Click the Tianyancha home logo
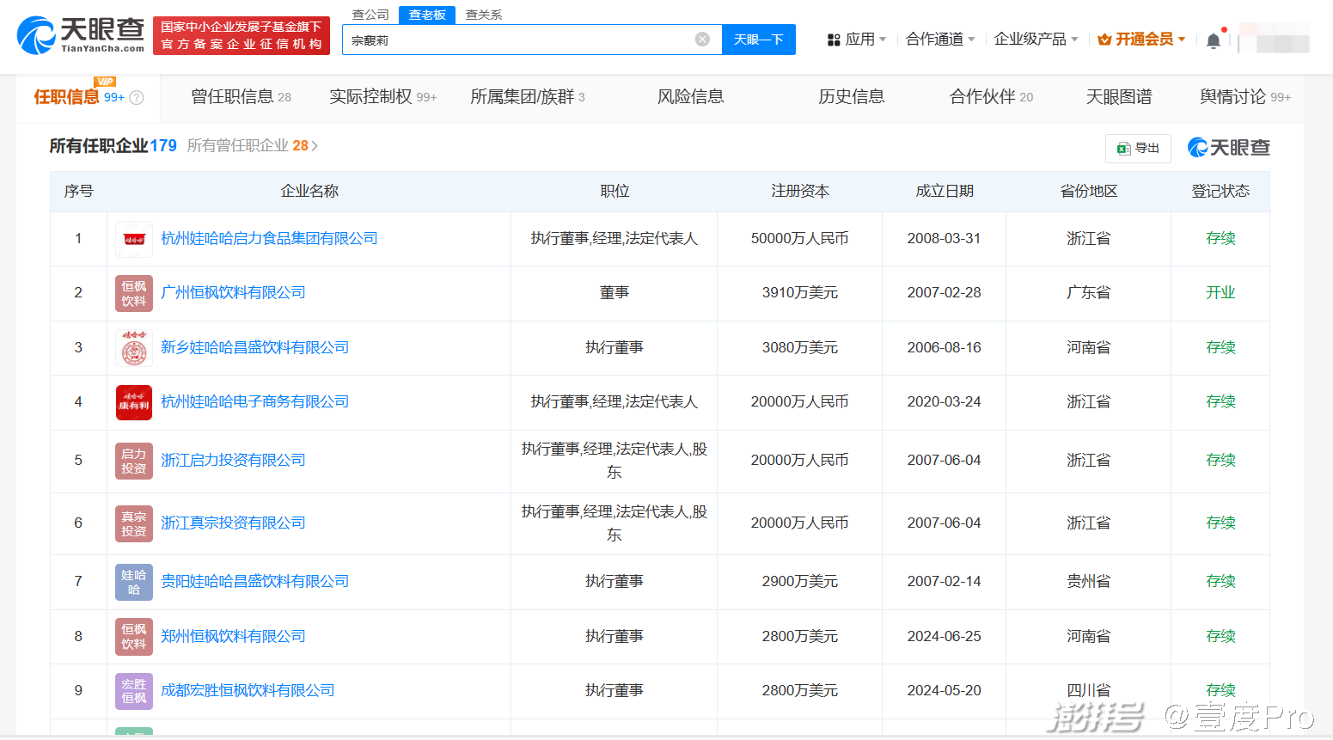Image resolution: width=1333 pixels, height=740 pixels. click(x=81, y=35)
